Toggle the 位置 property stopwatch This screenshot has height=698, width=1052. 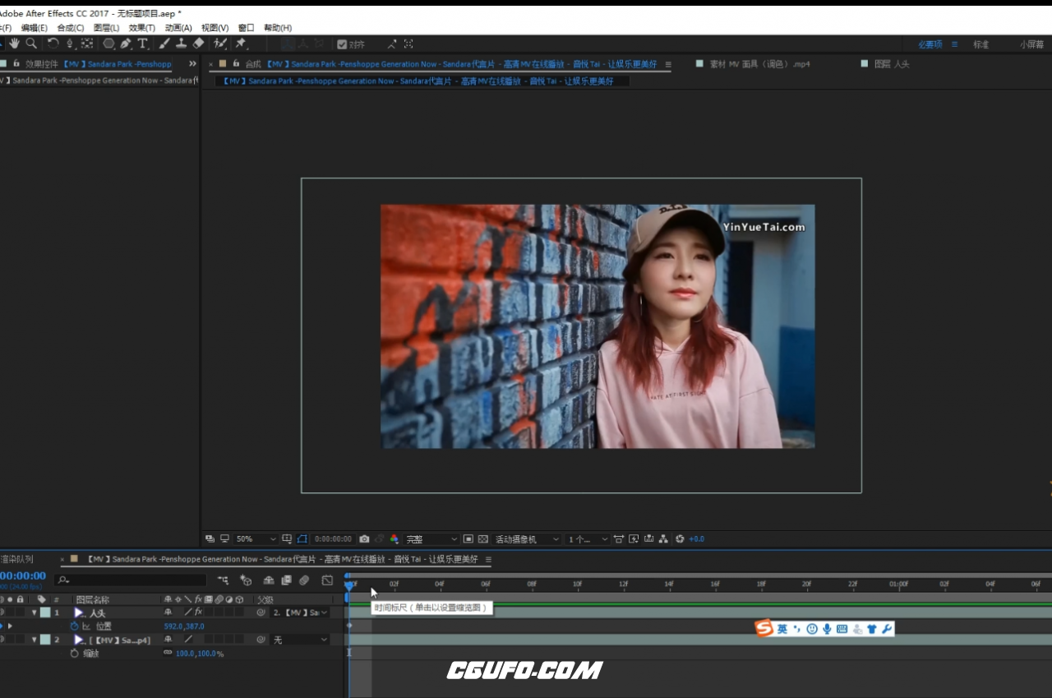coord(74,626)
